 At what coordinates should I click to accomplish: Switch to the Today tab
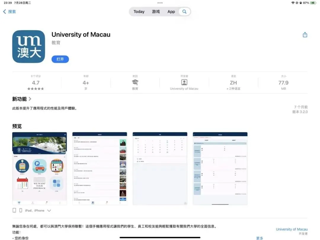click(139, 12)
